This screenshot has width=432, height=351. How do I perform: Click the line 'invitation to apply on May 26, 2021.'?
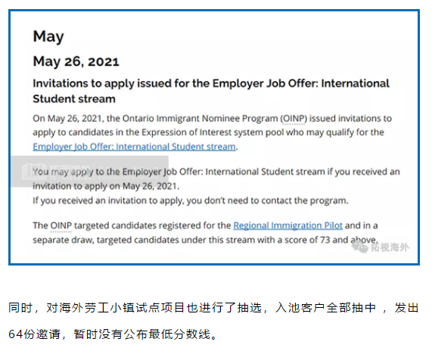click(x=106, y=186)
